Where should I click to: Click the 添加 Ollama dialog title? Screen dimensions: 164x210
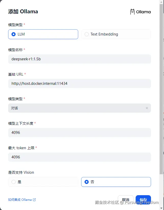23,11
